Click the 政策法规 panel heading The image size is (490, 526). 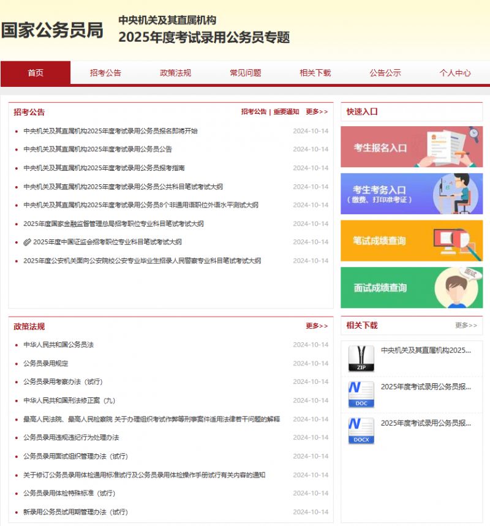coord(29,326)
